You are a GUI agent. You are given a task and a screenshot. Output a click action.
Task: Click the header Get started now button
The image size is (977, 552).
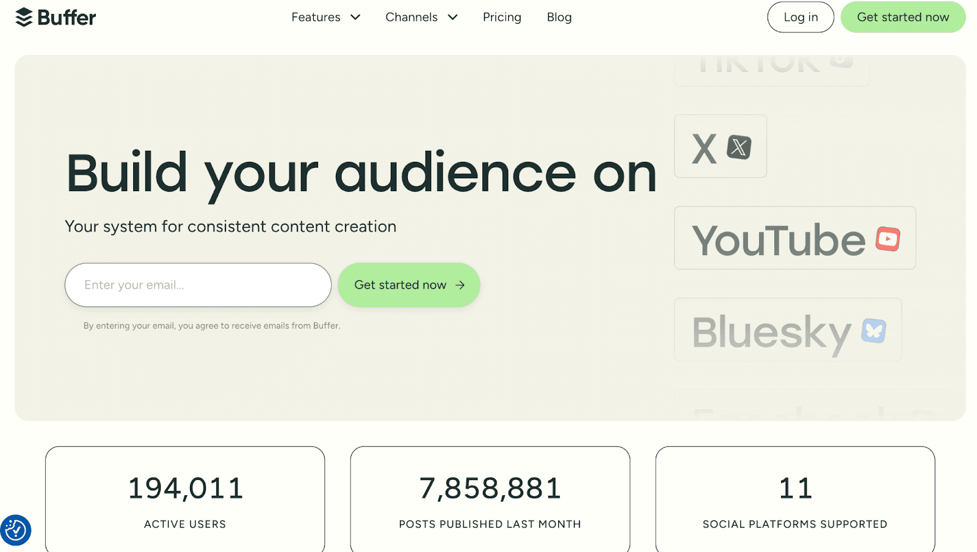(903, 17)
